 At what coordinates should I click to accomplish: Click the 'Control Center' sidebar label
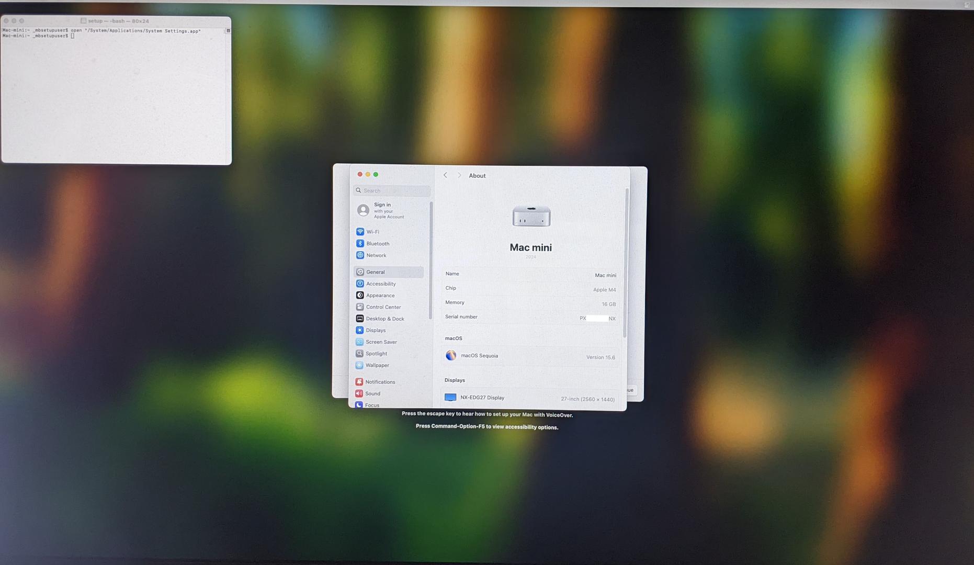coord(383,307)
